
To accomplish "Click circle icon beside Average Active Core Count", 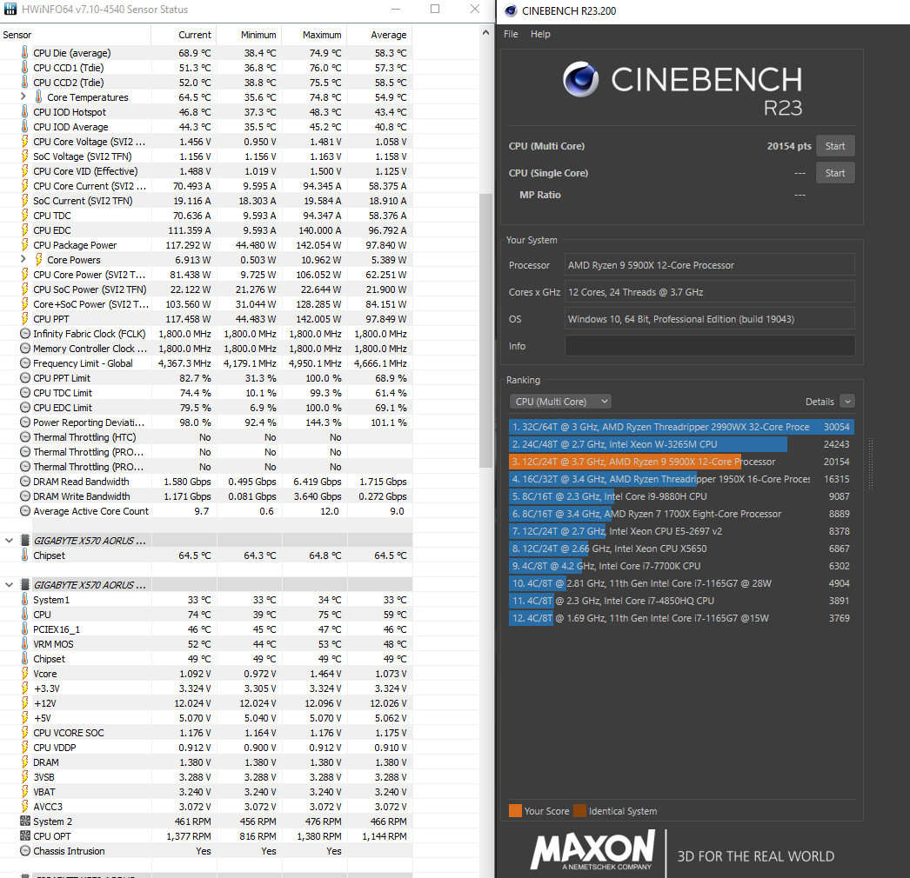I will point(25,511).
